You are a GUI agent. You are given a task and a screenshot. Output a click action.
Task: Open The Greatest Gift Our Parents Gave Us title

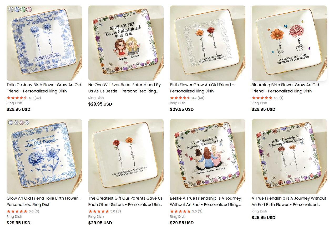[125, 201]
